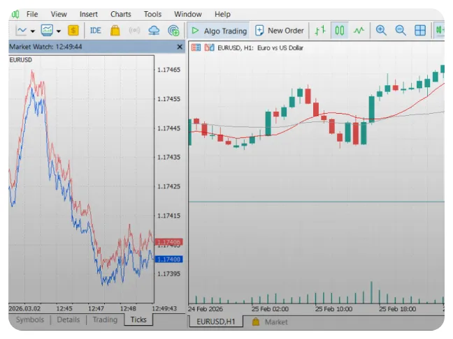Zoom in on the chart

[381, 31]
